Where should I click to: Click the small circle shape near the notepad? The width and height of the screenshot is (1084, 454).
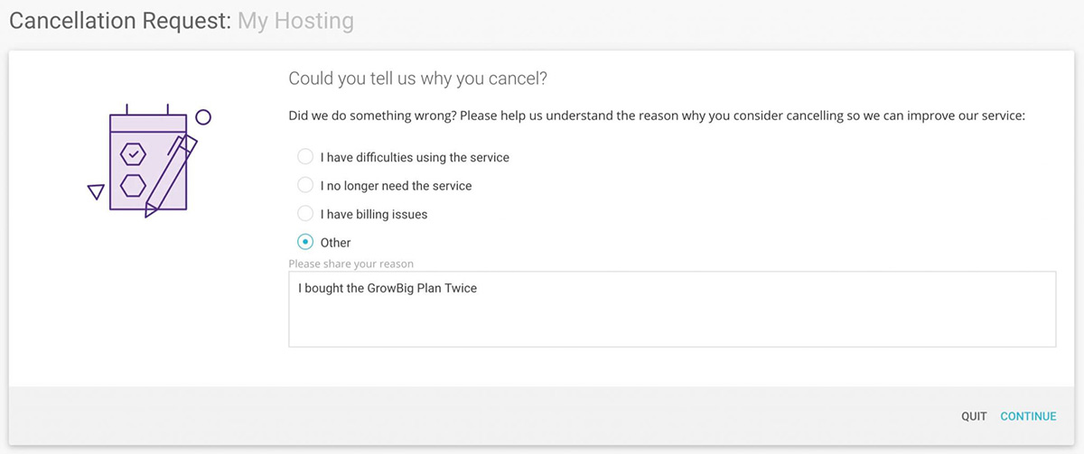pyautogui.click(x=203, y=117)
